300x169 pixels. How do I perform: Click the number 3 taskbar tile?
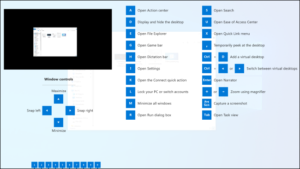(48, 165)
